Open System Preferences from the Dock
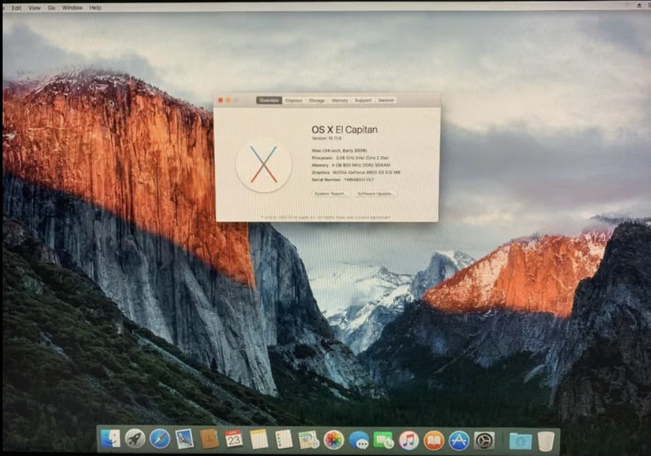The width and height of the screenshot is (651, 456). (x=486, y=440)
